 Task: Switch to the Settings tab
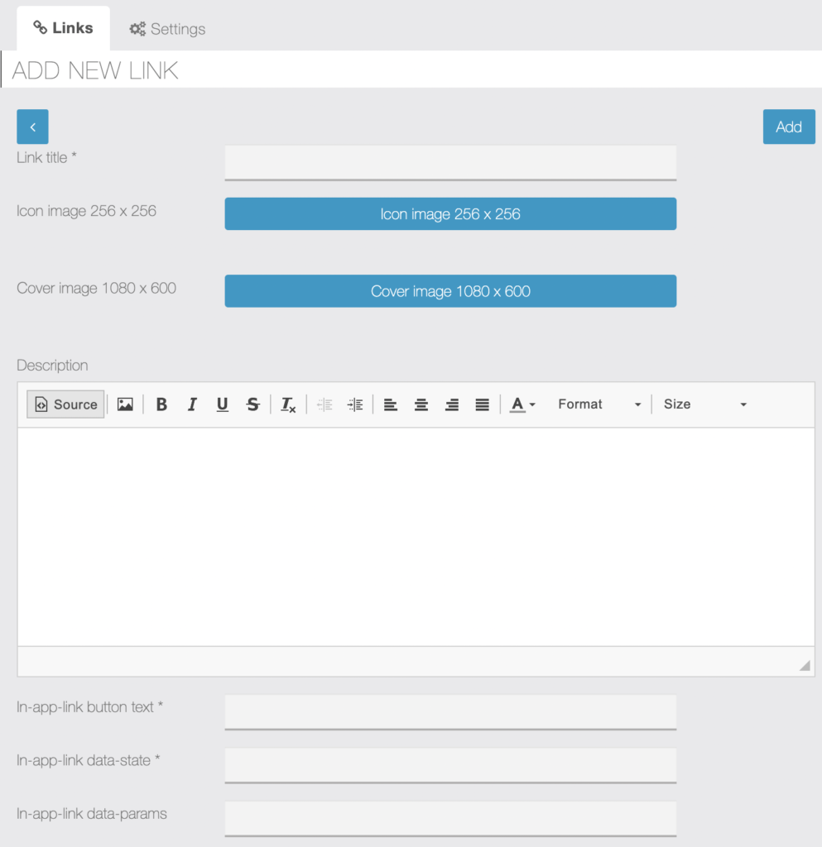pyautogui.click(x=167, y=29)
